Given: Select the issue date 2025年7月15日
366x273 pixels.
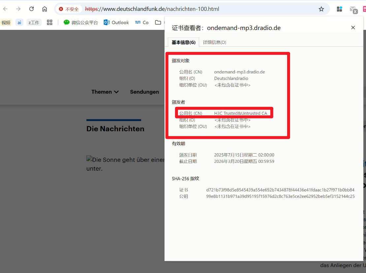Looking at the screenshot, I should coord(244,155).
